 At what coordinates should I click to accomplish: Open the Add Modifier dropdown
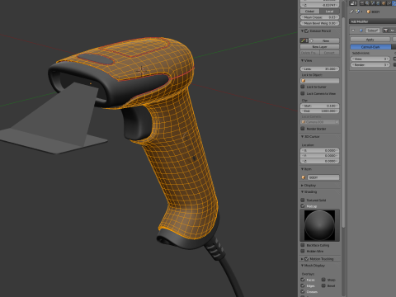click(x=372, y=21)
